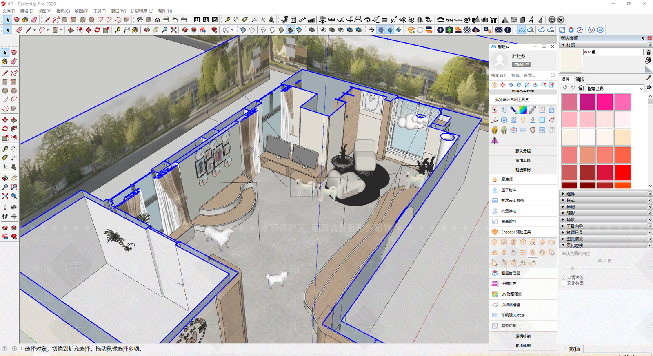Open the rainbow color gradient plugin icon
This screenshot has width=653, height=356.
523,110
